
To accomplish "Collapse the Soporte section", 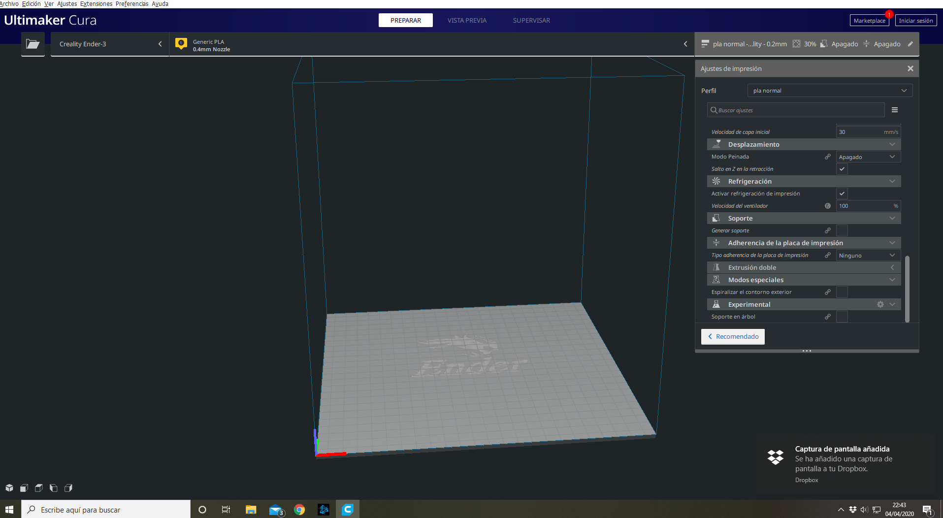I will pyautogui.click(x=804, y=218).
